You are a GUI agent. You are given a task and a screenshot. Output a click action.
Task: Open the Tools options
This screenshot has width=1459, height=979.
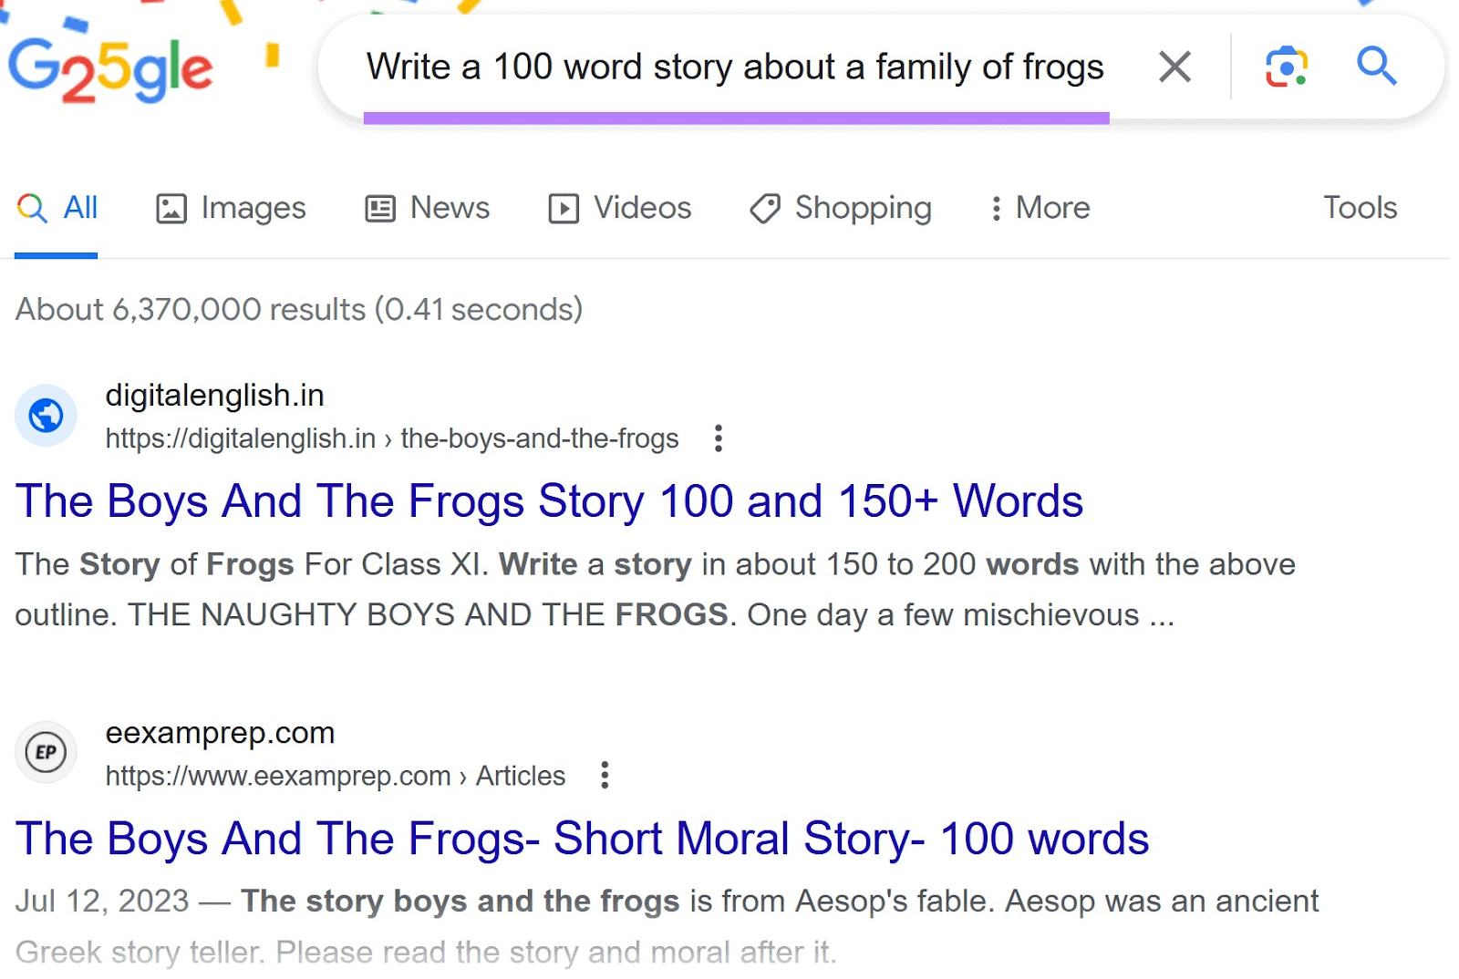click(x=1360, y=208)
